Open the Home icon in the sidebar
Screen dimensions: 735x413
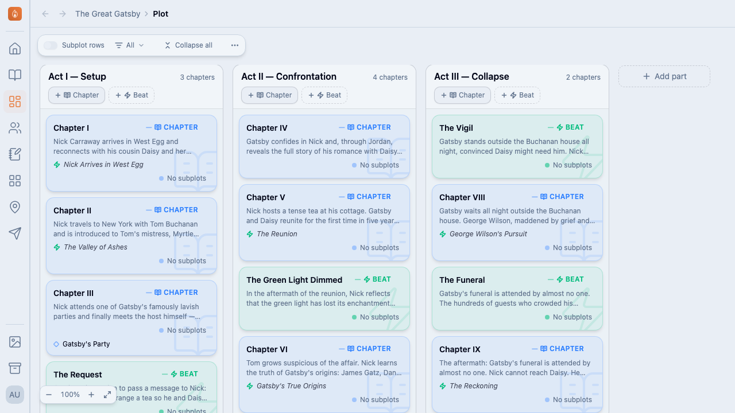tap(15, 49)
